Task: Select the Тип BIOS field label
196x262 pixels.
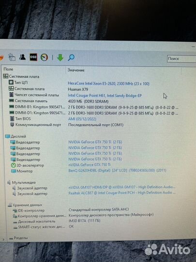Action: 23,119
